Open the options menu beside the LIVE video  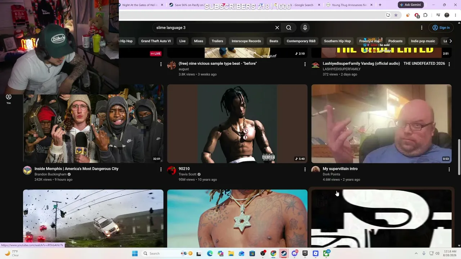(x=161, y=64)
